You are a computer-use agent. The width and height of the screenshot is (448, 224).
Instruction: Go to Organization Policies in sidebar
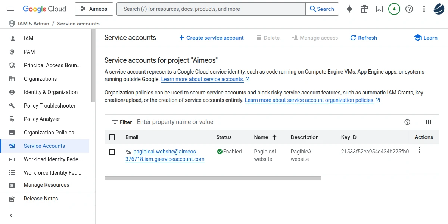tap(49, 133)
